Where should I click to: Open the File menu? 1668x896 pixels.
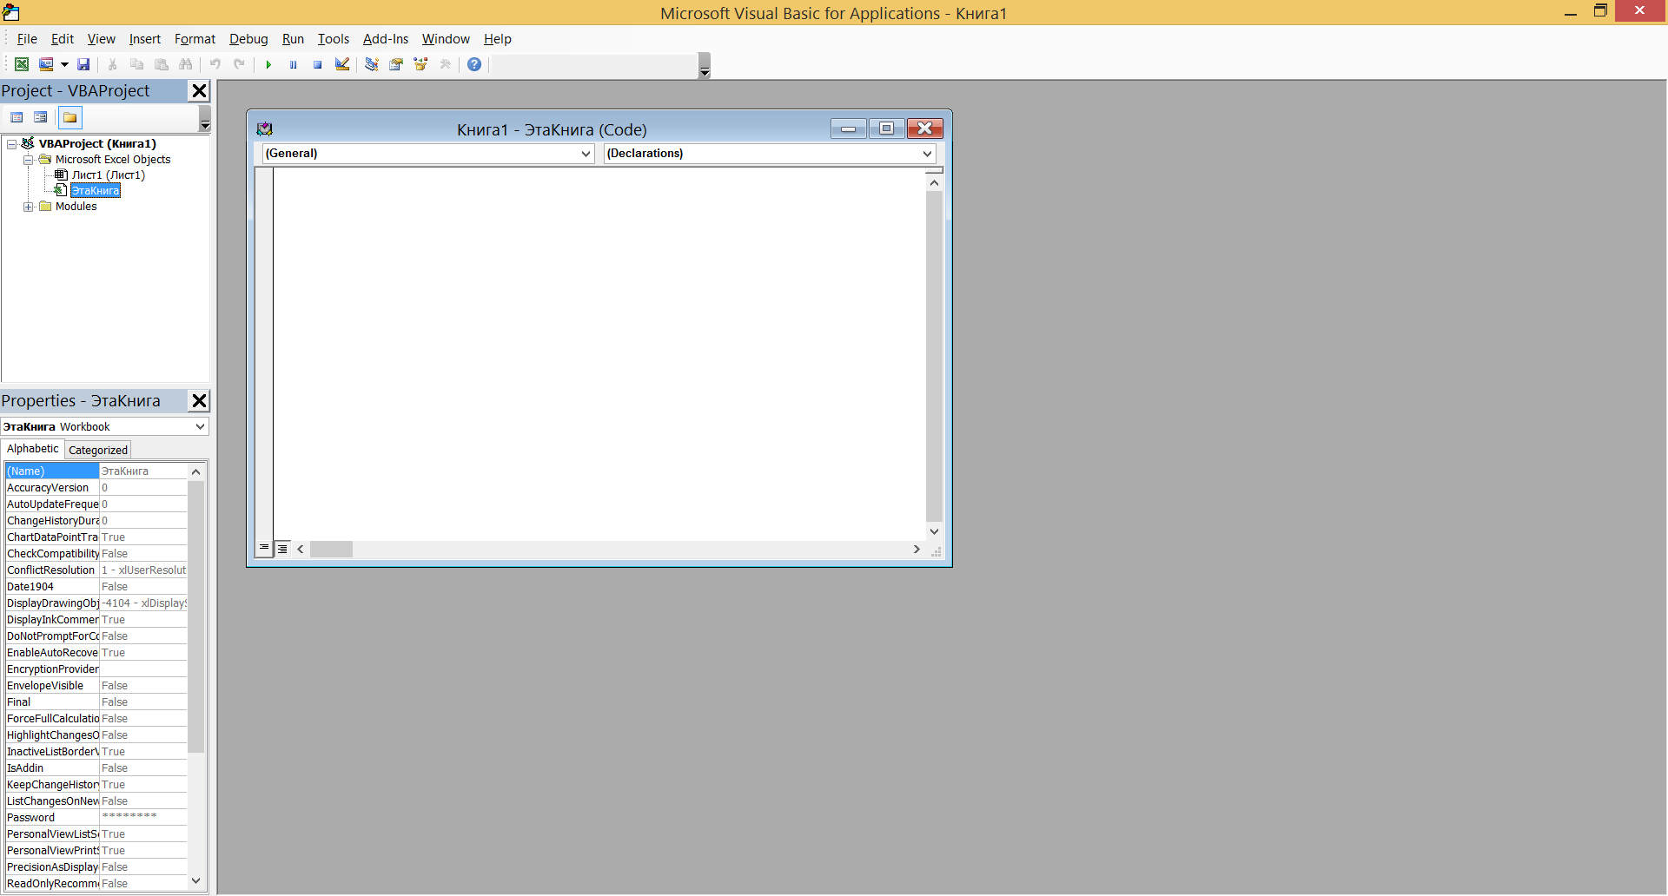click(x=27, y=39)
